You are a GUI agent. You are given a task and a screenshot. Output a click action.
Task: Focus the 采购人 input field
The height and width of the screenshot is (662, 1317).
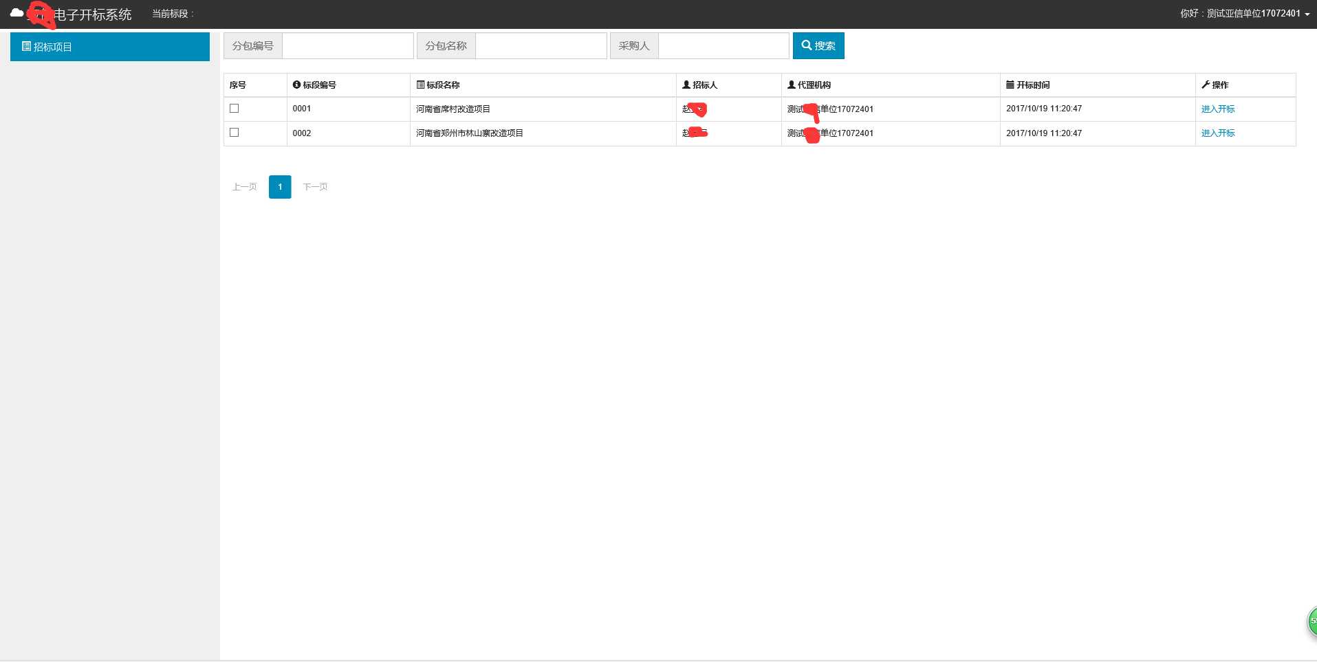tap(723, 46)
